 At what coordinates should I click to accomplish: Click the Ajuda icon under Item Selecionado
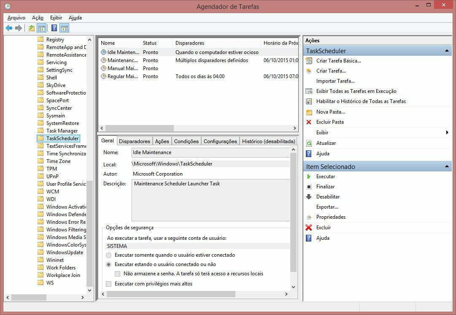[x=309, y=238]
